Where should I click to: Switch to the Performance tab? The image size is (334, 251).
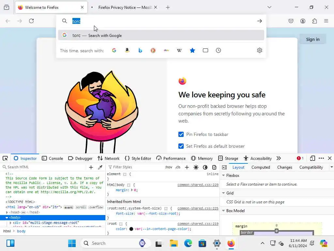[x=171, y=159]
